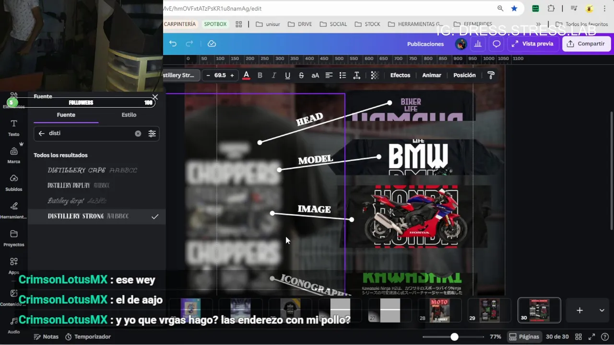This screenshot has width=614, height=345.
Task: Open the Texto sidebar tool
Action: [x=14, y=128]
